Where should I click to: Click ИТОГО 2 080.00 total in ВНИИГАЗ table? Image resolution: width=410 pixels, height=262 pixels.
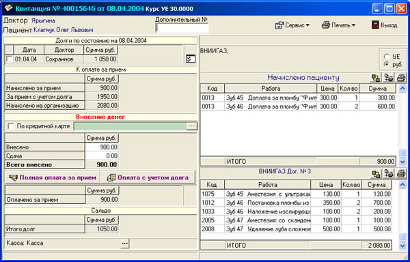click(x=377, y=246)
